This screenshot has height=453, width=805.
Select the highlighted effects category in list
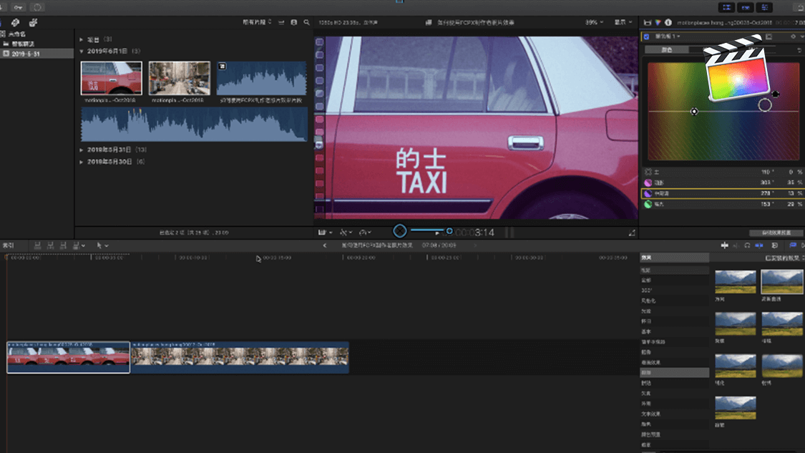(674, 373)
